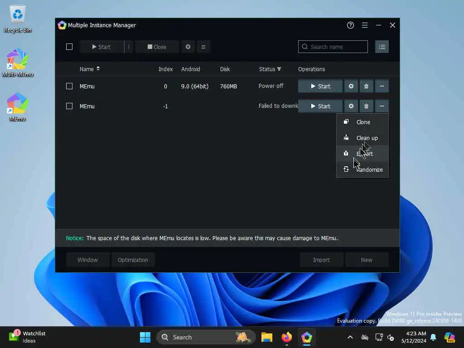
Task: Focus the Search name field
Action: [333, 47]
